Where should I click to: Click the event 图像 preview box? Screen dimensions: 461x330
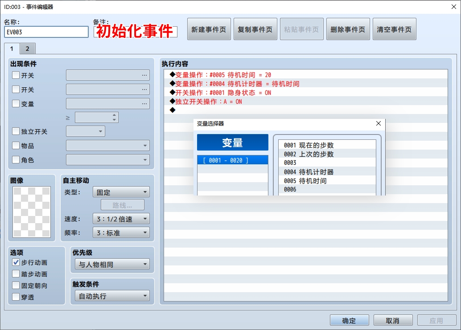pos(32,212)
